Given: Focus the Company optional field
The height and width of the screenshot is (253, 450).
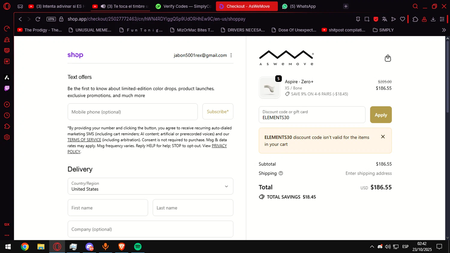Looking at the screenshot, I should point(150,229).
